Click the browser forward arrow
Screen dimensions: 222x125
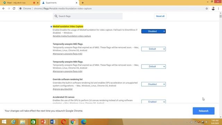[9, 8]
